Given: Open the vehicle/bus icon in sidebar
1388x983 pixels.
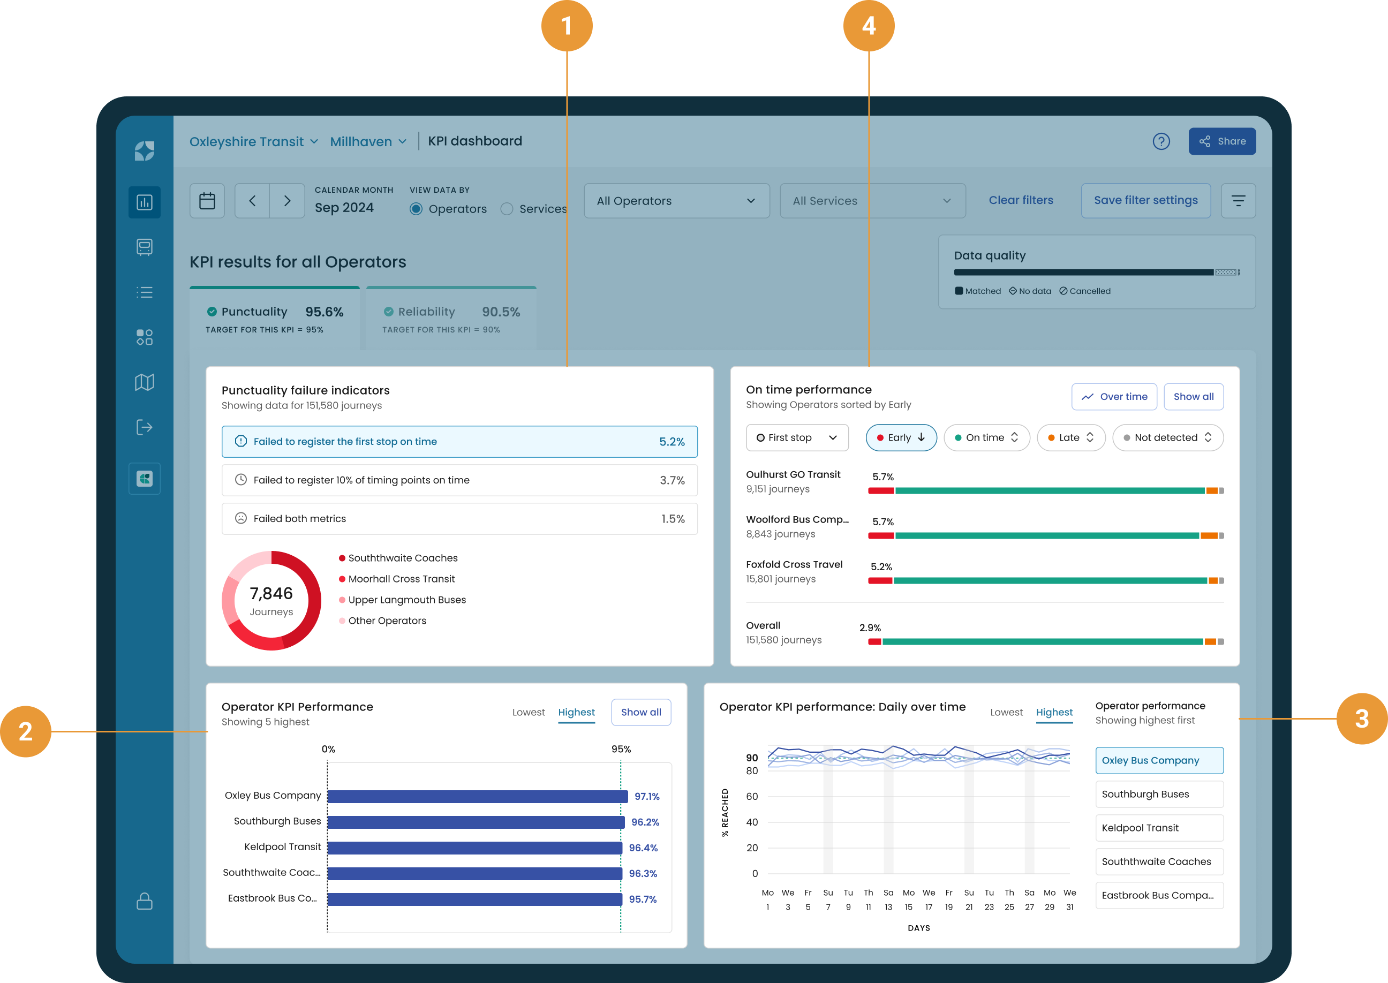Looking at the screenshot, I should click(144, 247).
